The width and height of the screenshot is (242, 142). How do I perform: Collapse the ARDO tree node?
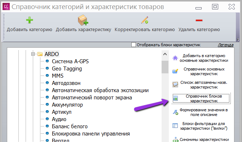click(x=33, y=54)
